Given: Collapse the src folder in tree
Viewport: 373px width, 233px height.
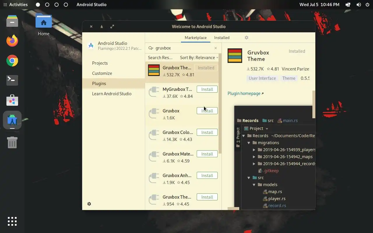Looking at the screenshot, I should pos(249,178).
